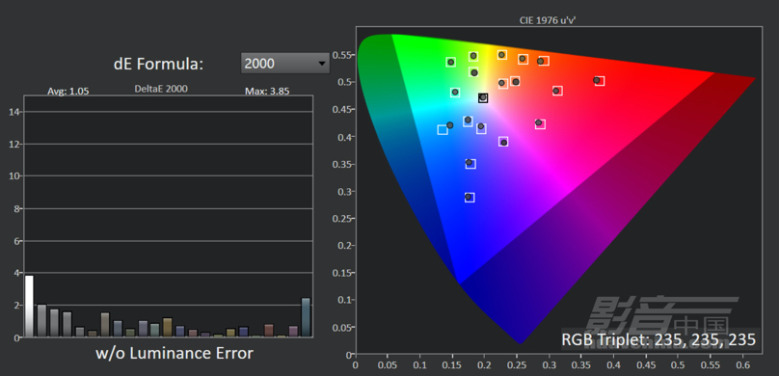Select the orange-red point near u' 0.31

tap(556, 91)
